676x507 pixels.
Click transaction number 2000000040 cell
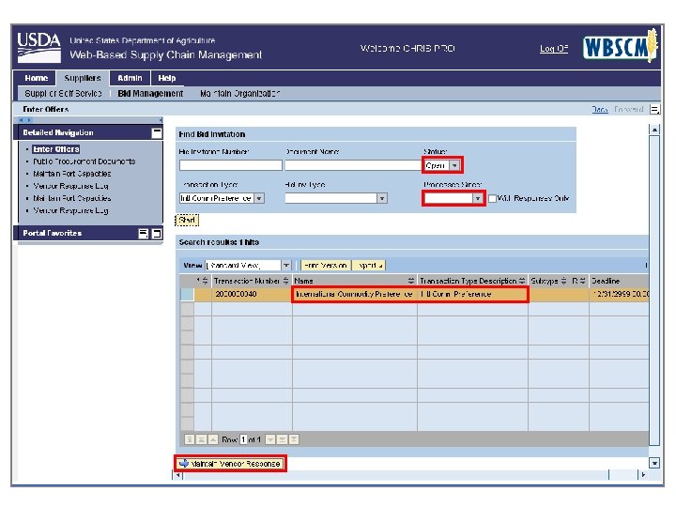click(252, 294)
